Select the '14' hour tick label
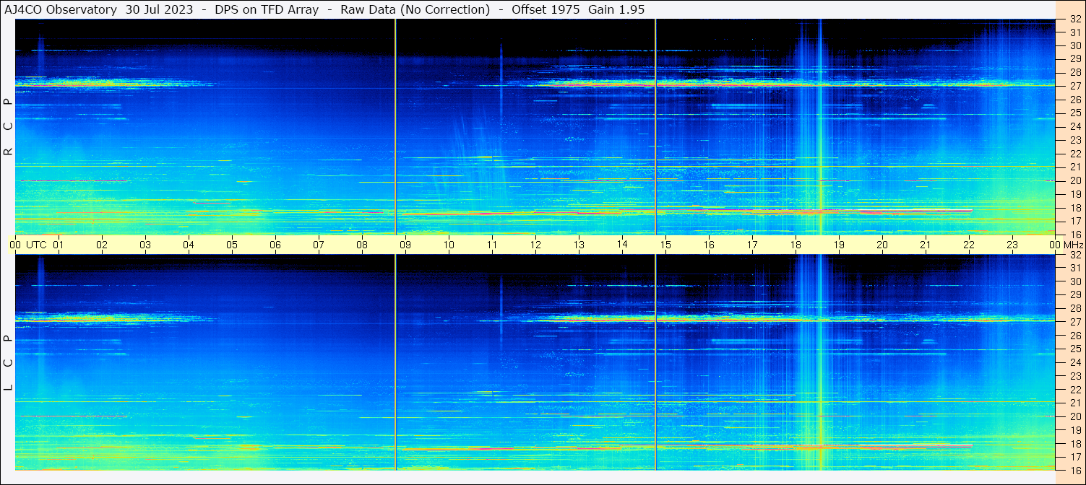The width and height of the screenshot is (1086, 485). [x=622, y=244]
